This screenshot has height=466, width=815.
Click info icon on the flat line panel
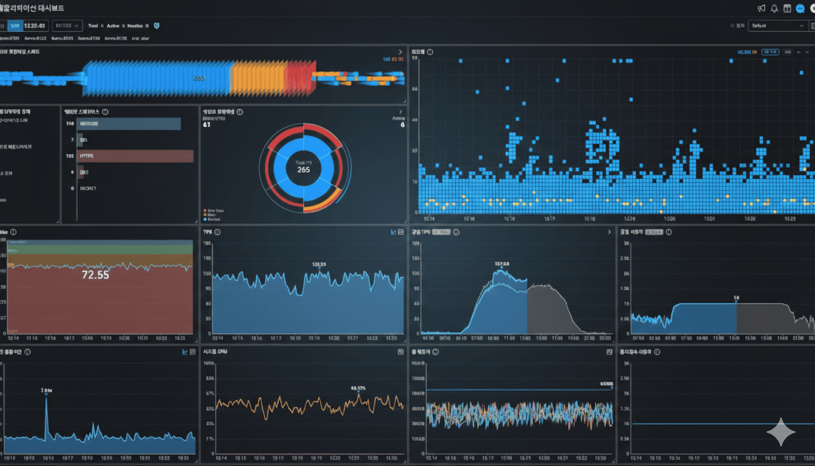tap(657, 351)
